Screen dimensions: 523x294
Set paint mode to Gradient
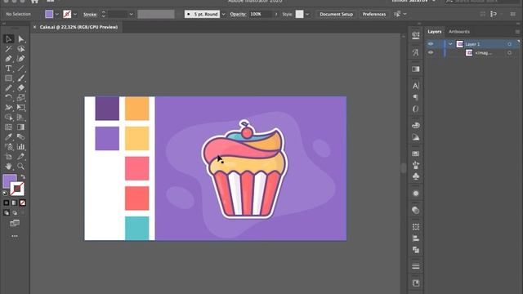[15, 203]
